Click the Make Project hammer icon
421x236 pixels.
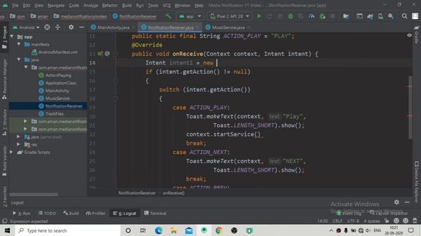pos(168,16)
